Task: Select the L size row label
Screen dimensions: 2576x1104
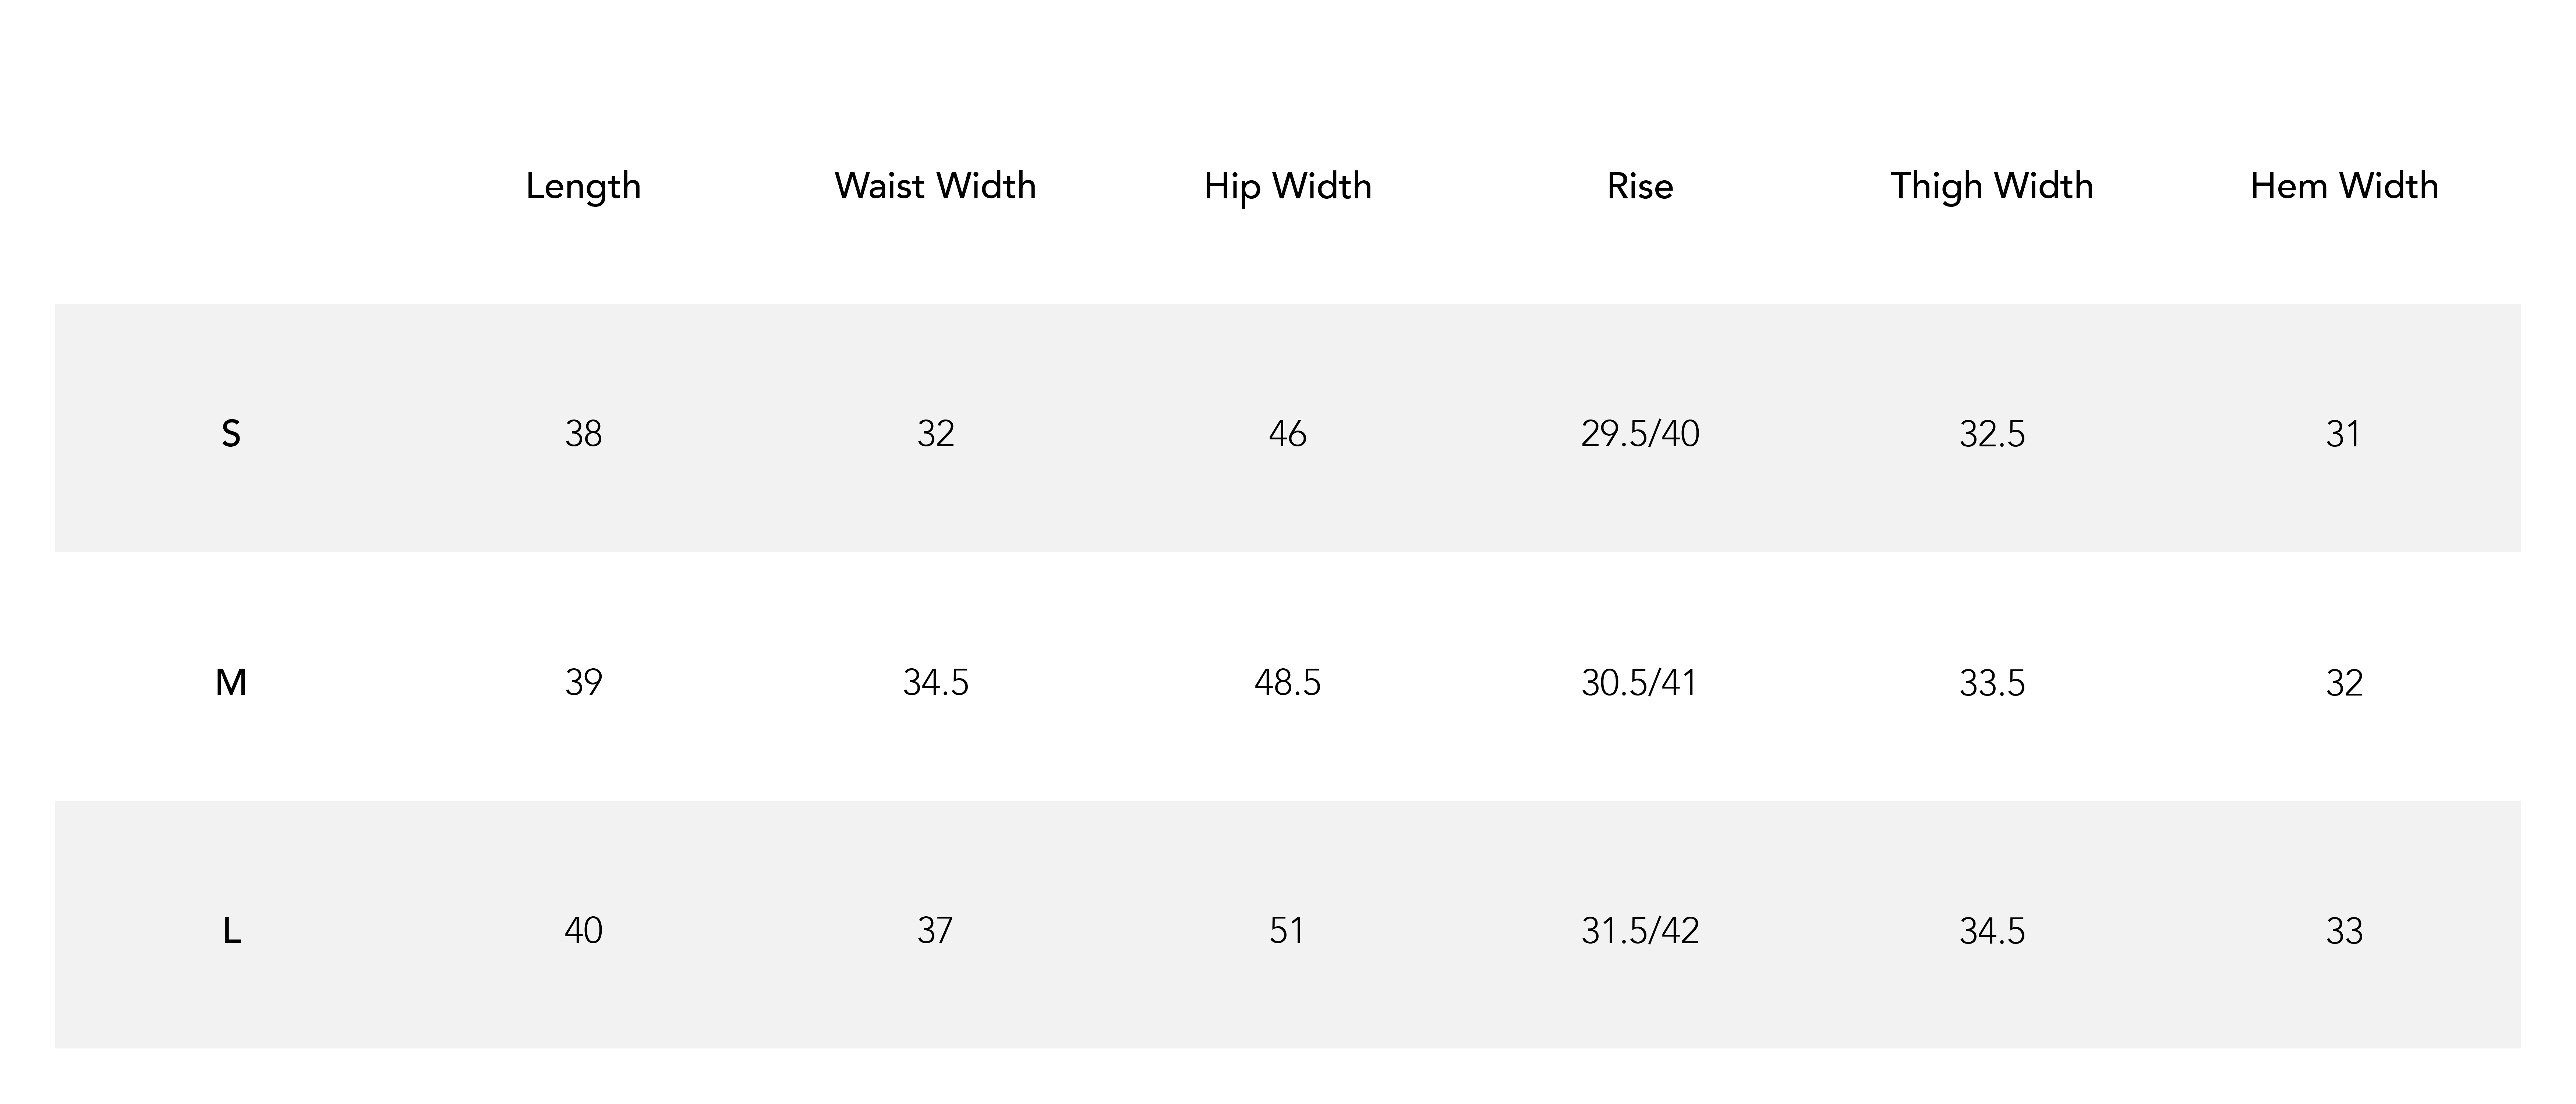Action: (x=231, y=931)
